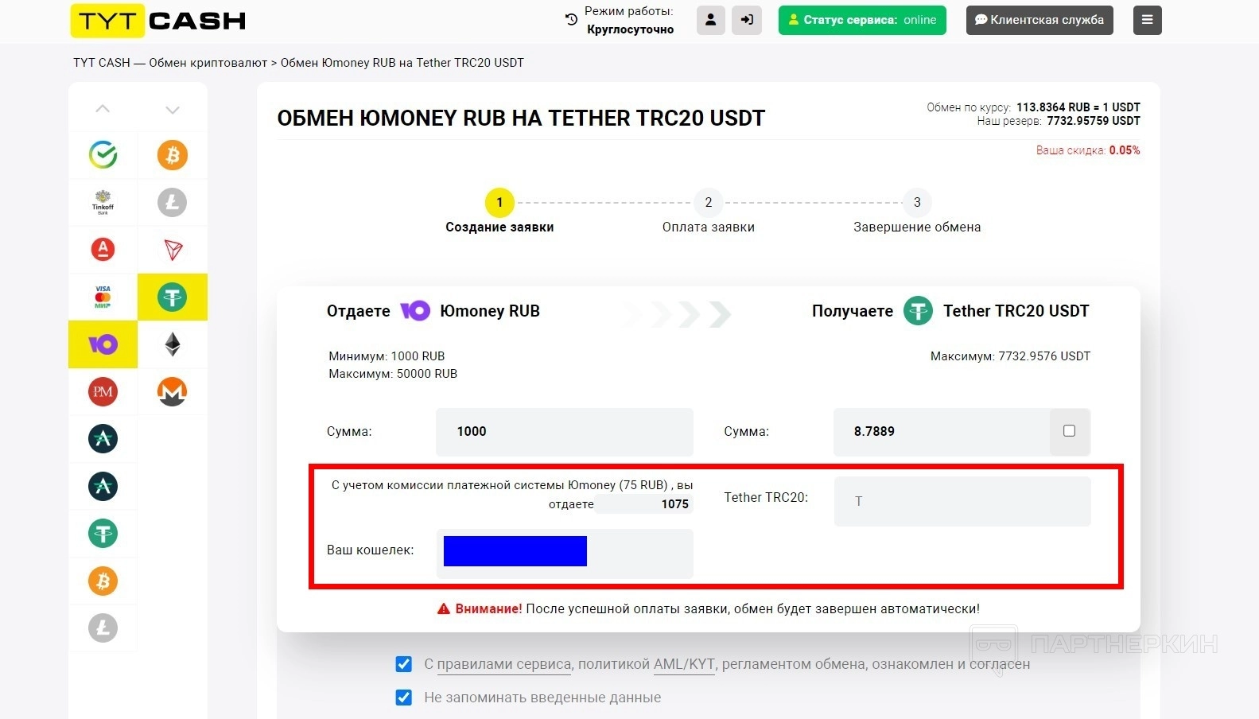Choose Bitcoin in the receive-currency column
This screenshot has height=719, width=1259.
(x=173, y=155)
